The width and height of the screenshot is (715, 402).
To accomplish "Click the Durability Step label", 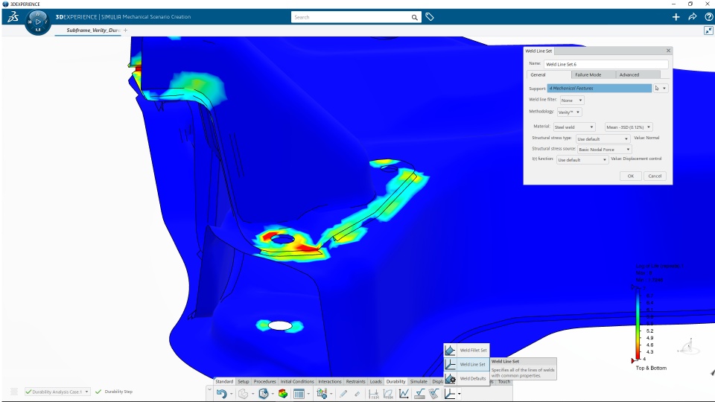I will [118, 392].
